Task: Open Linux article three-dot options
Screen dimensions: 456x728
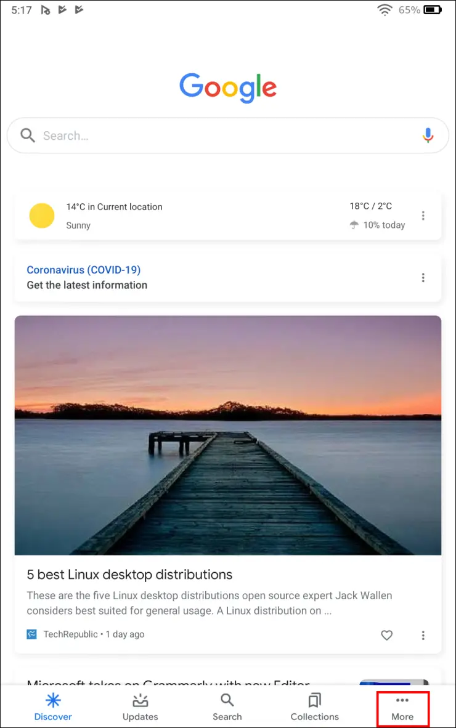Action: click(423, 635)
